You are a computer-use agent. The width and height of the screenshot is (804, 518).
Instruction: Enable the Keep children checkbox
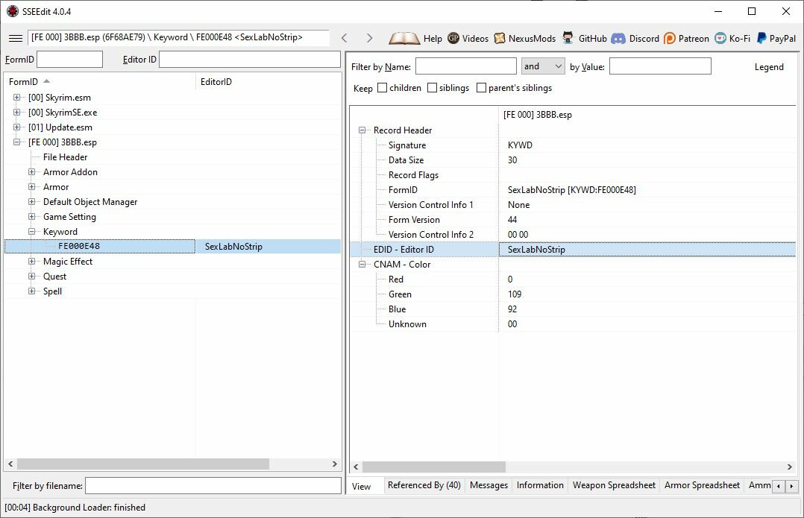tap(382, 88)
